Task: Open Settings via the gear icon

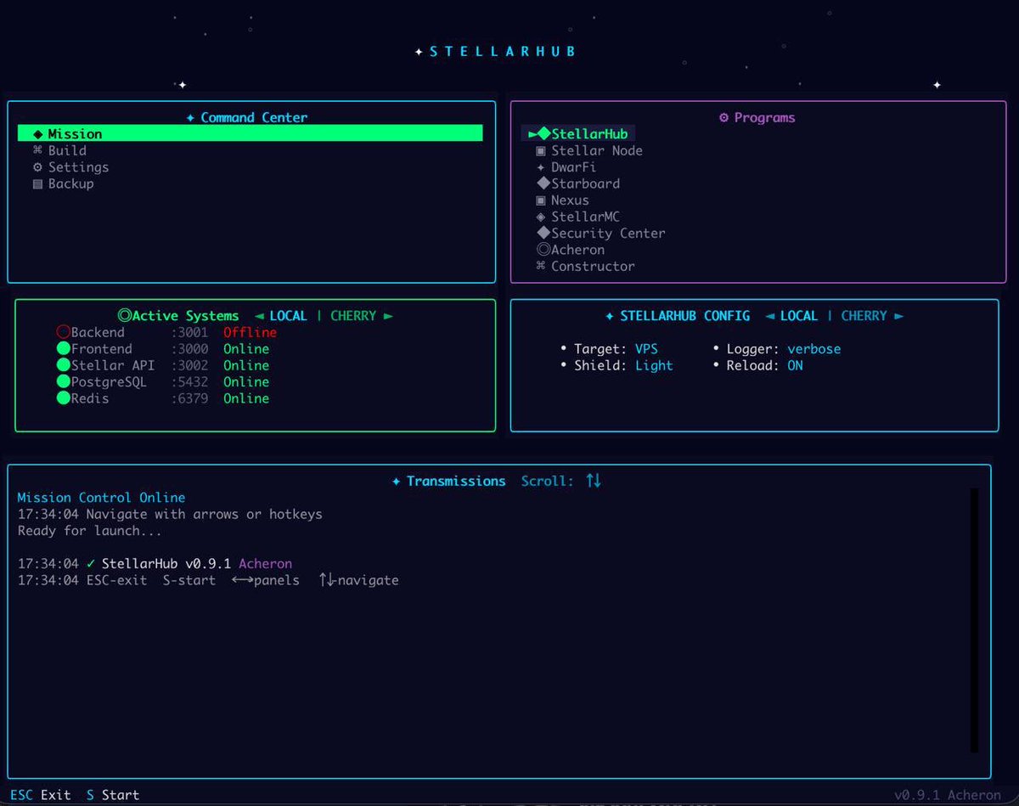Action: pos(37,167)
